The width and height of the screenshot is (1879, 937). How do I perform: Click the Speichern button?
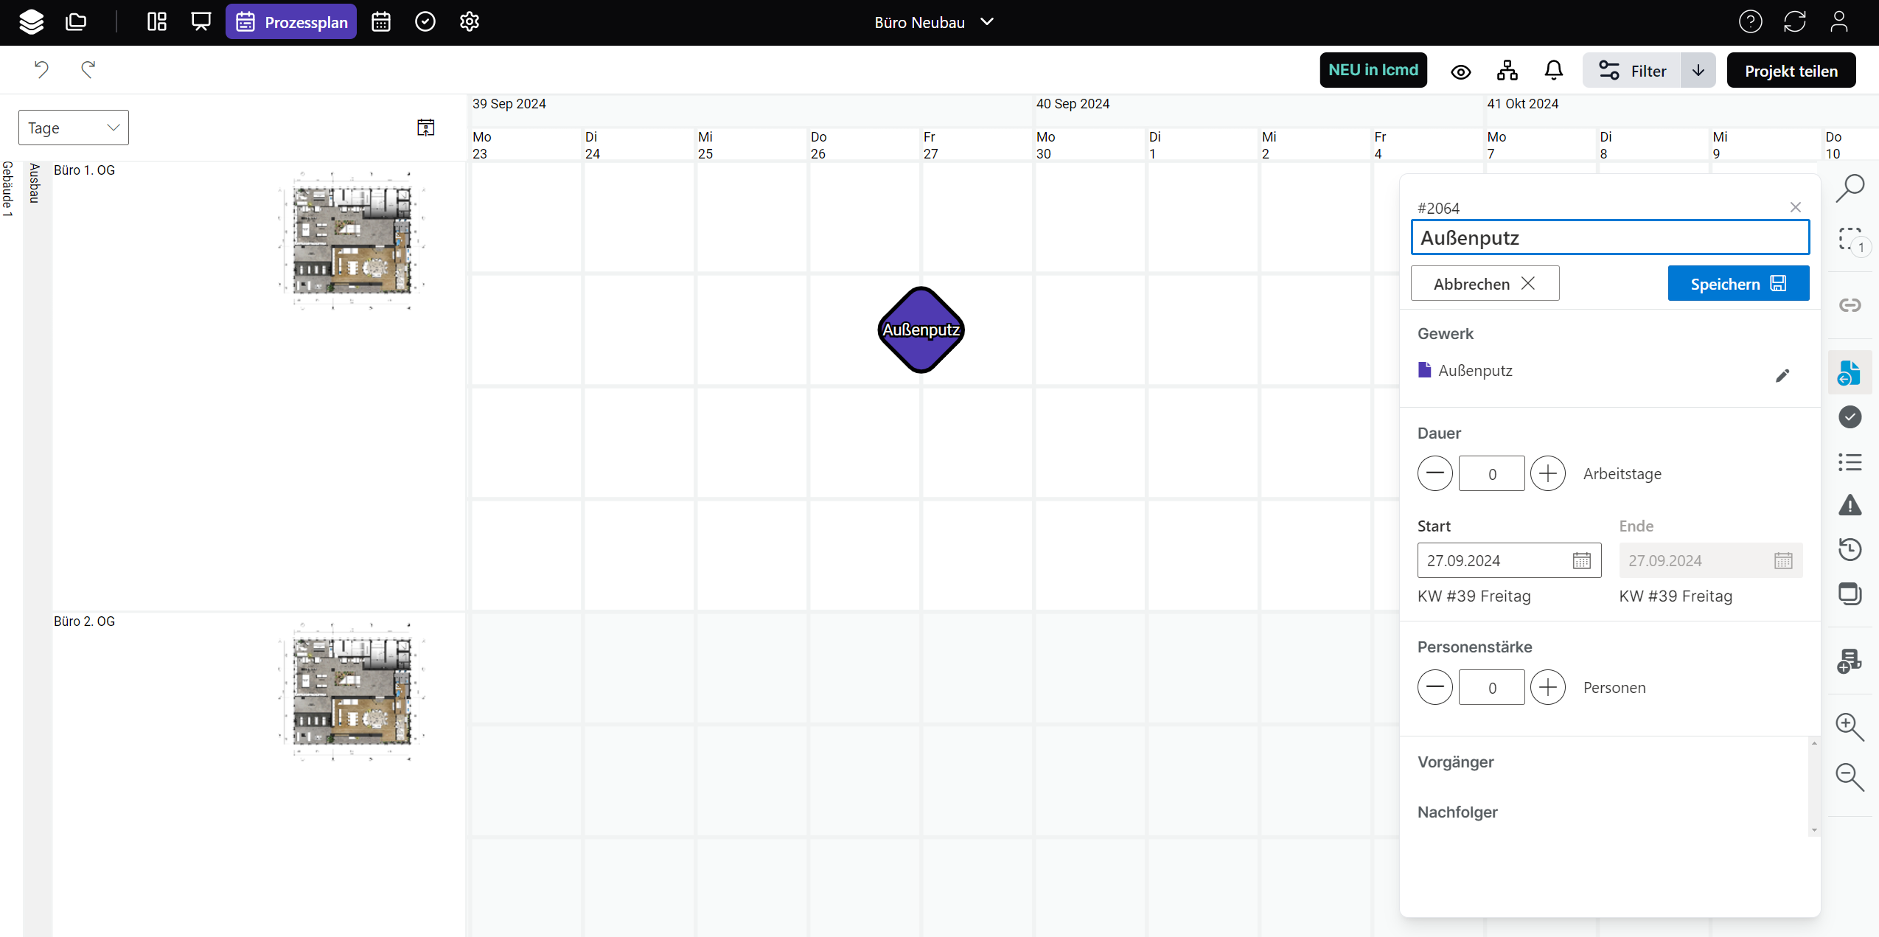pos(1737,284)
